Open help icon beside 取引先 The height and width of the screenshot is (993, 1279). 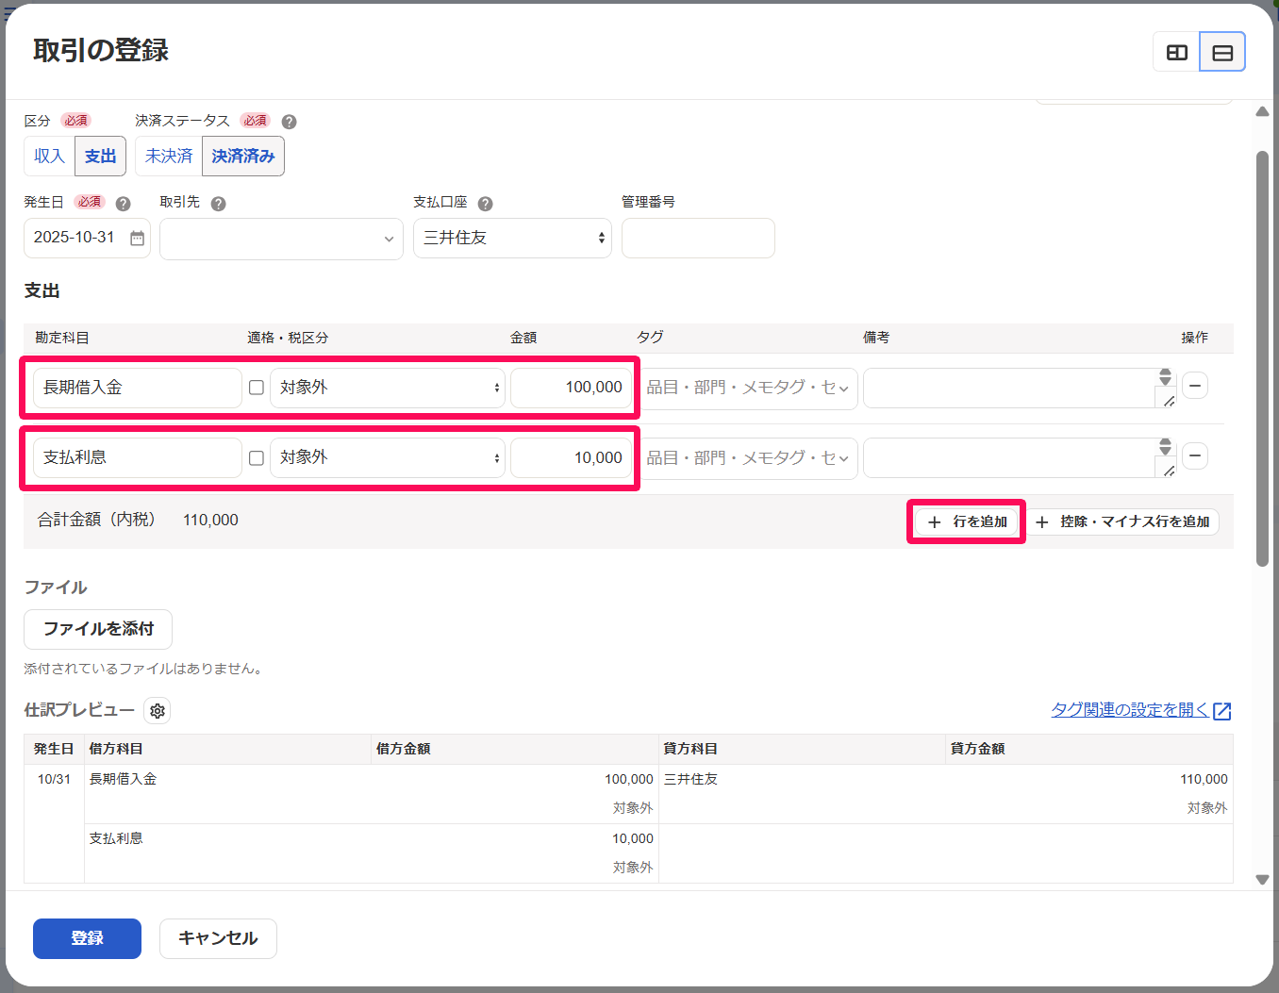click(218, 204)
